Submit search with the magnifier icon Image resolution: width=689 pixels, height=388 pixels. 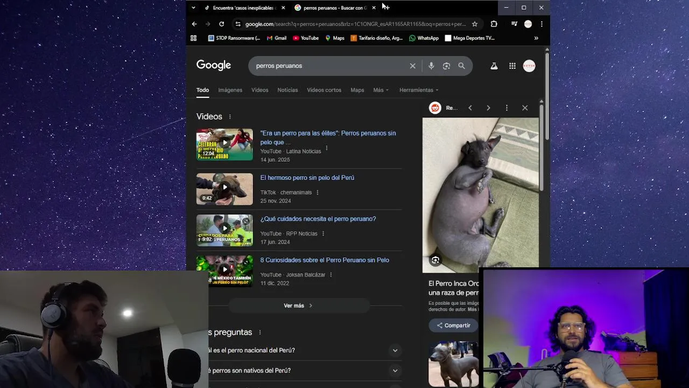461,66
